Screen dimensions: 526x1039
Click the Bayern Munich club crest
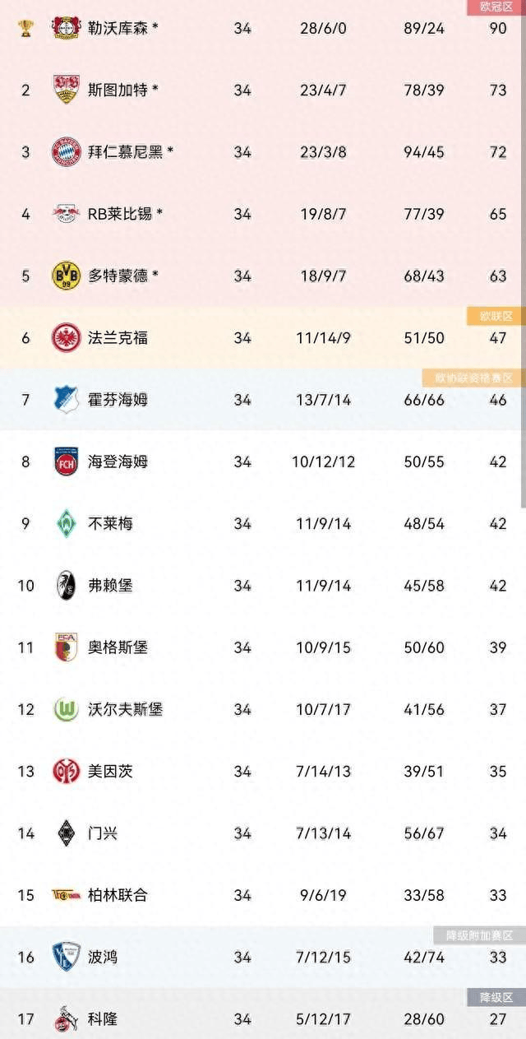(x=66, y=151)
